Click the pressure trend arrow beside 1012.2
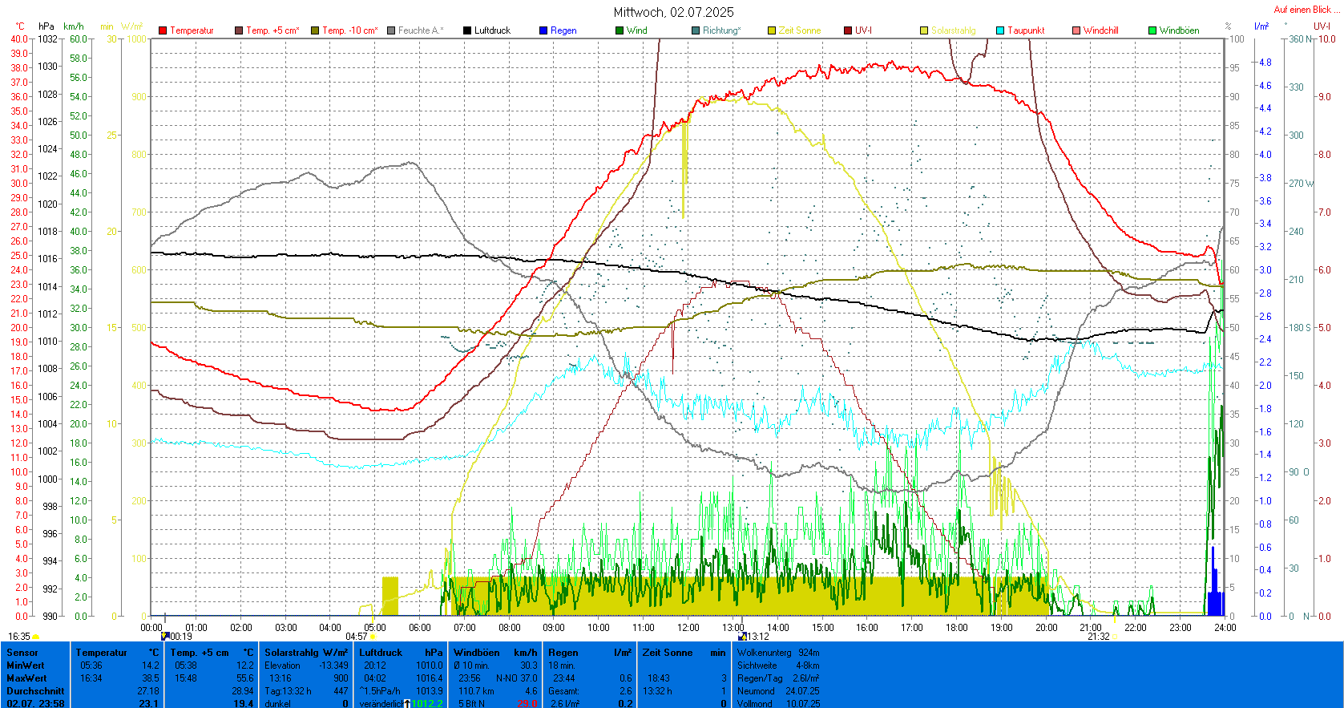This screenshot has width=1344, height=708. (x=407, y=704)
